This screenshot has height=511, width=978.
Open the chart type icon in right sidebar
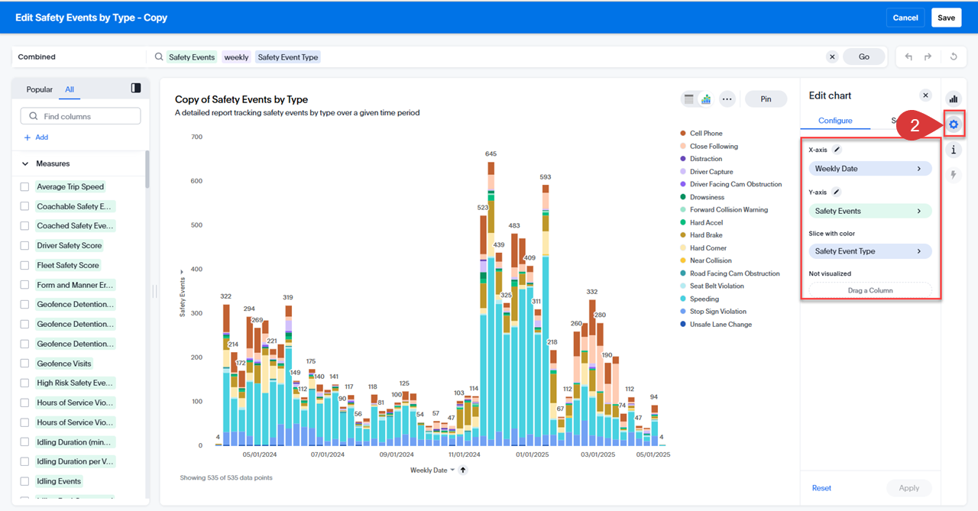953,99
